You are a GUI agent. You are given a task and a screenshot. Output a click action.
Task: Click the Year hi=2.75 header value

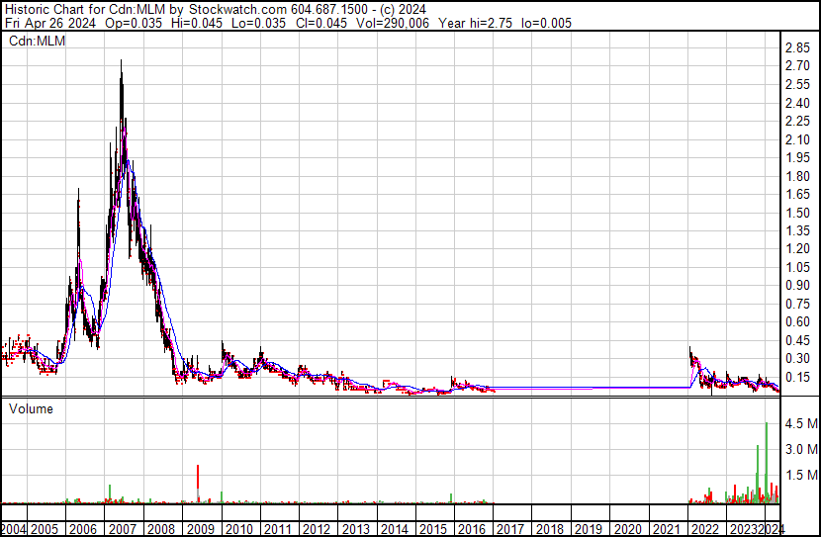(x=475, y=23)
